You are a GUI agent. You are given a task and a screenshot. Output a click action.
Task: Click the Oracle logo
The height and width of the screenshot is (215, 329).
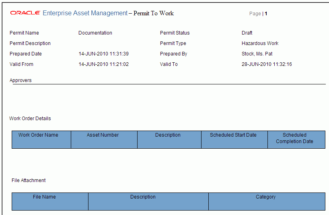click(25, 13)
